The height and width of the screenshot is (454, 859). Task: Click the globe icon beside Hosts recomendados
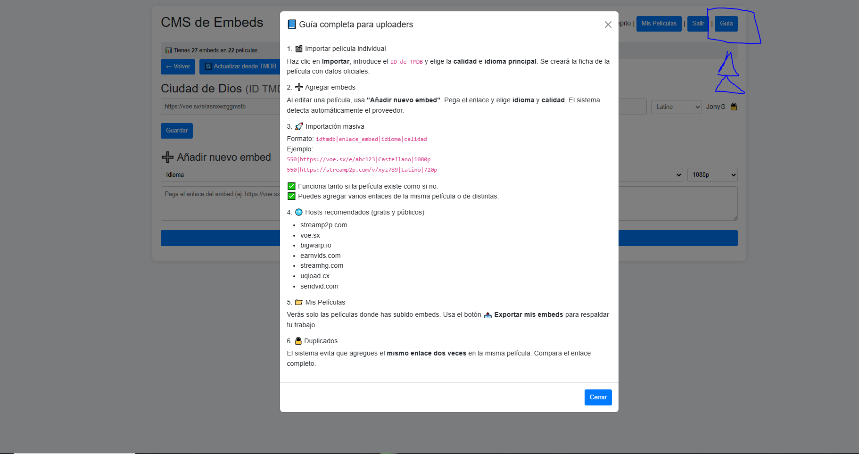coord(299,212)
